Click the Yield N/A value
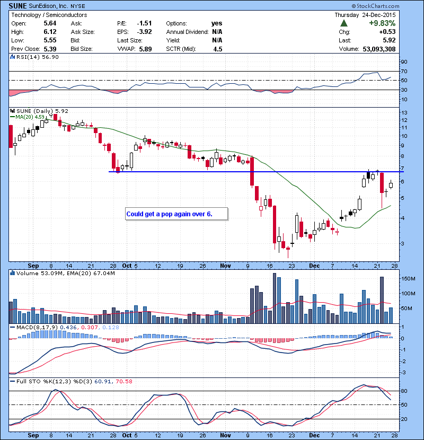 217,40
